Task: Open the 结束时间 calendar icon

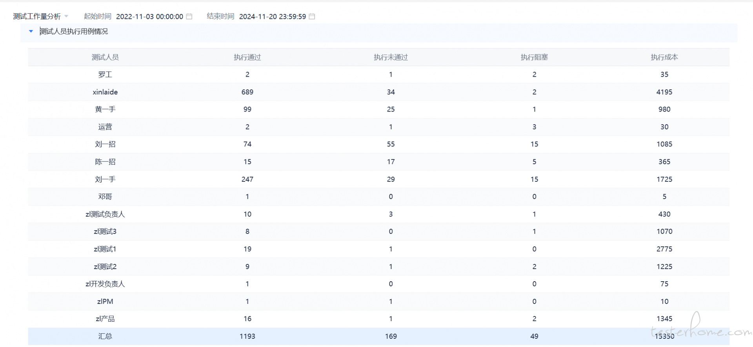Action: coord(312,16)
